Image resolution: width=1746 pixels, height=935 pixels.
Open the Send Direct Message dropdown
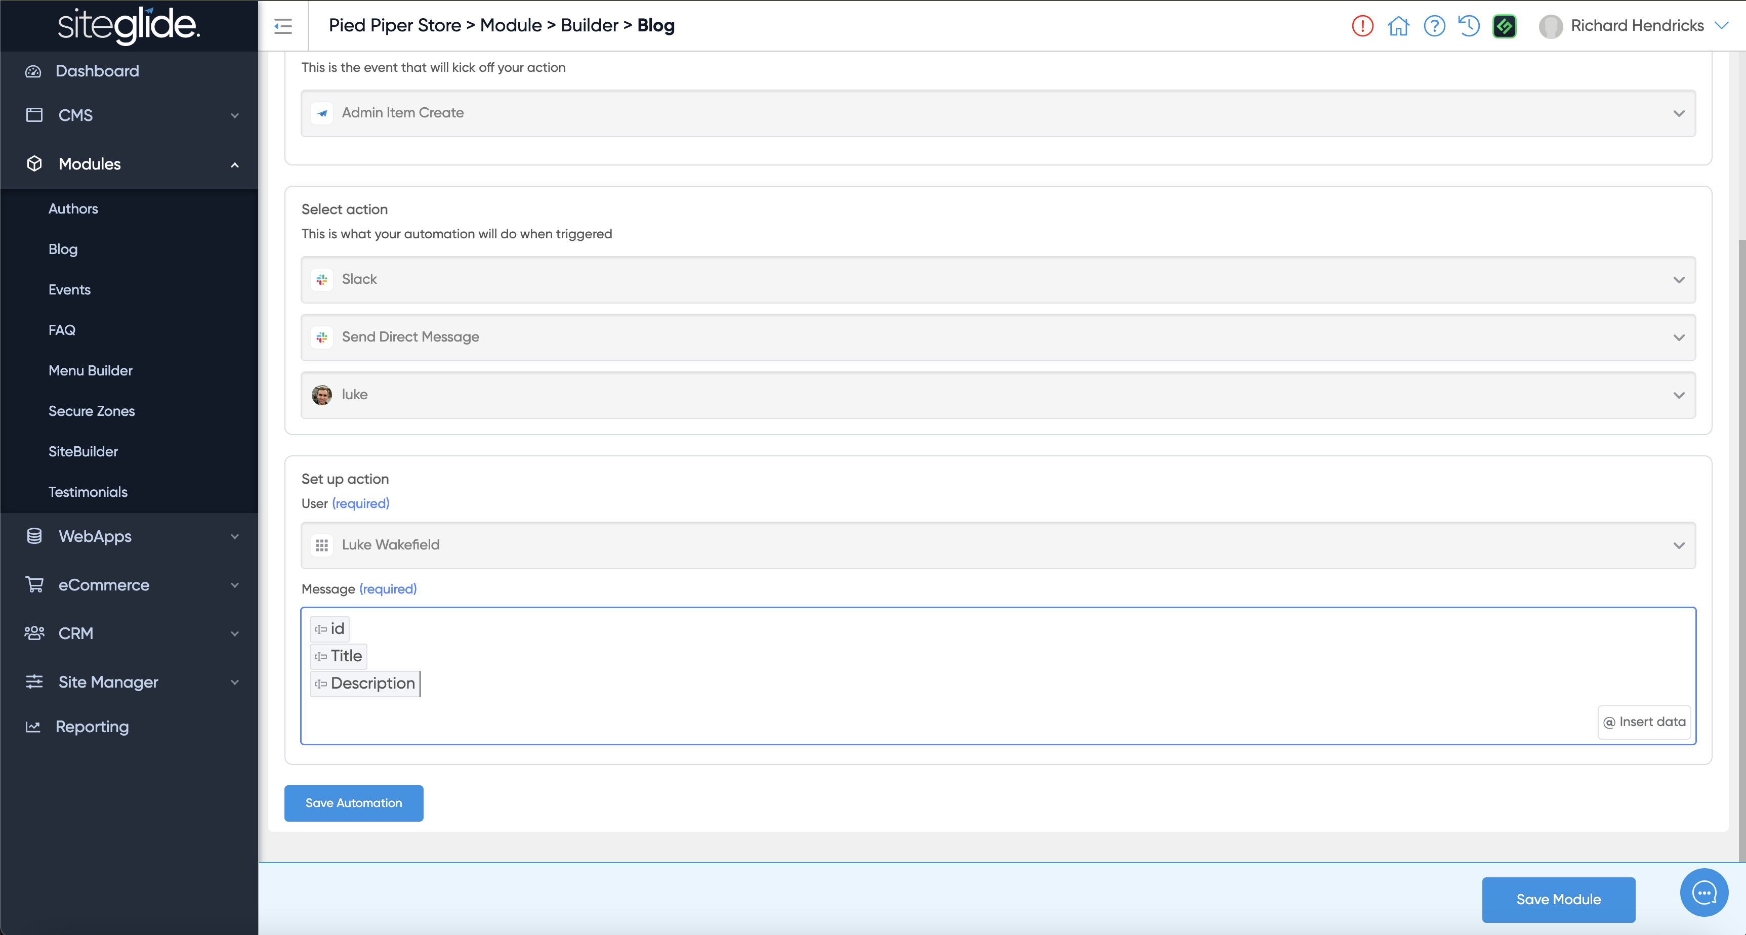(997, 337)
